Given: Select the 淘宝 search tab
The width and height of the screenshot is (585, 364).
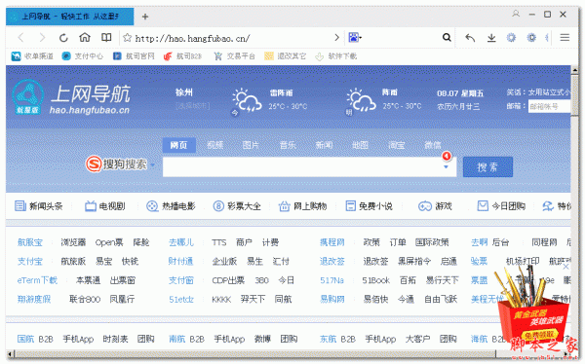Looking at the screenshot, I should click(396, 145).
